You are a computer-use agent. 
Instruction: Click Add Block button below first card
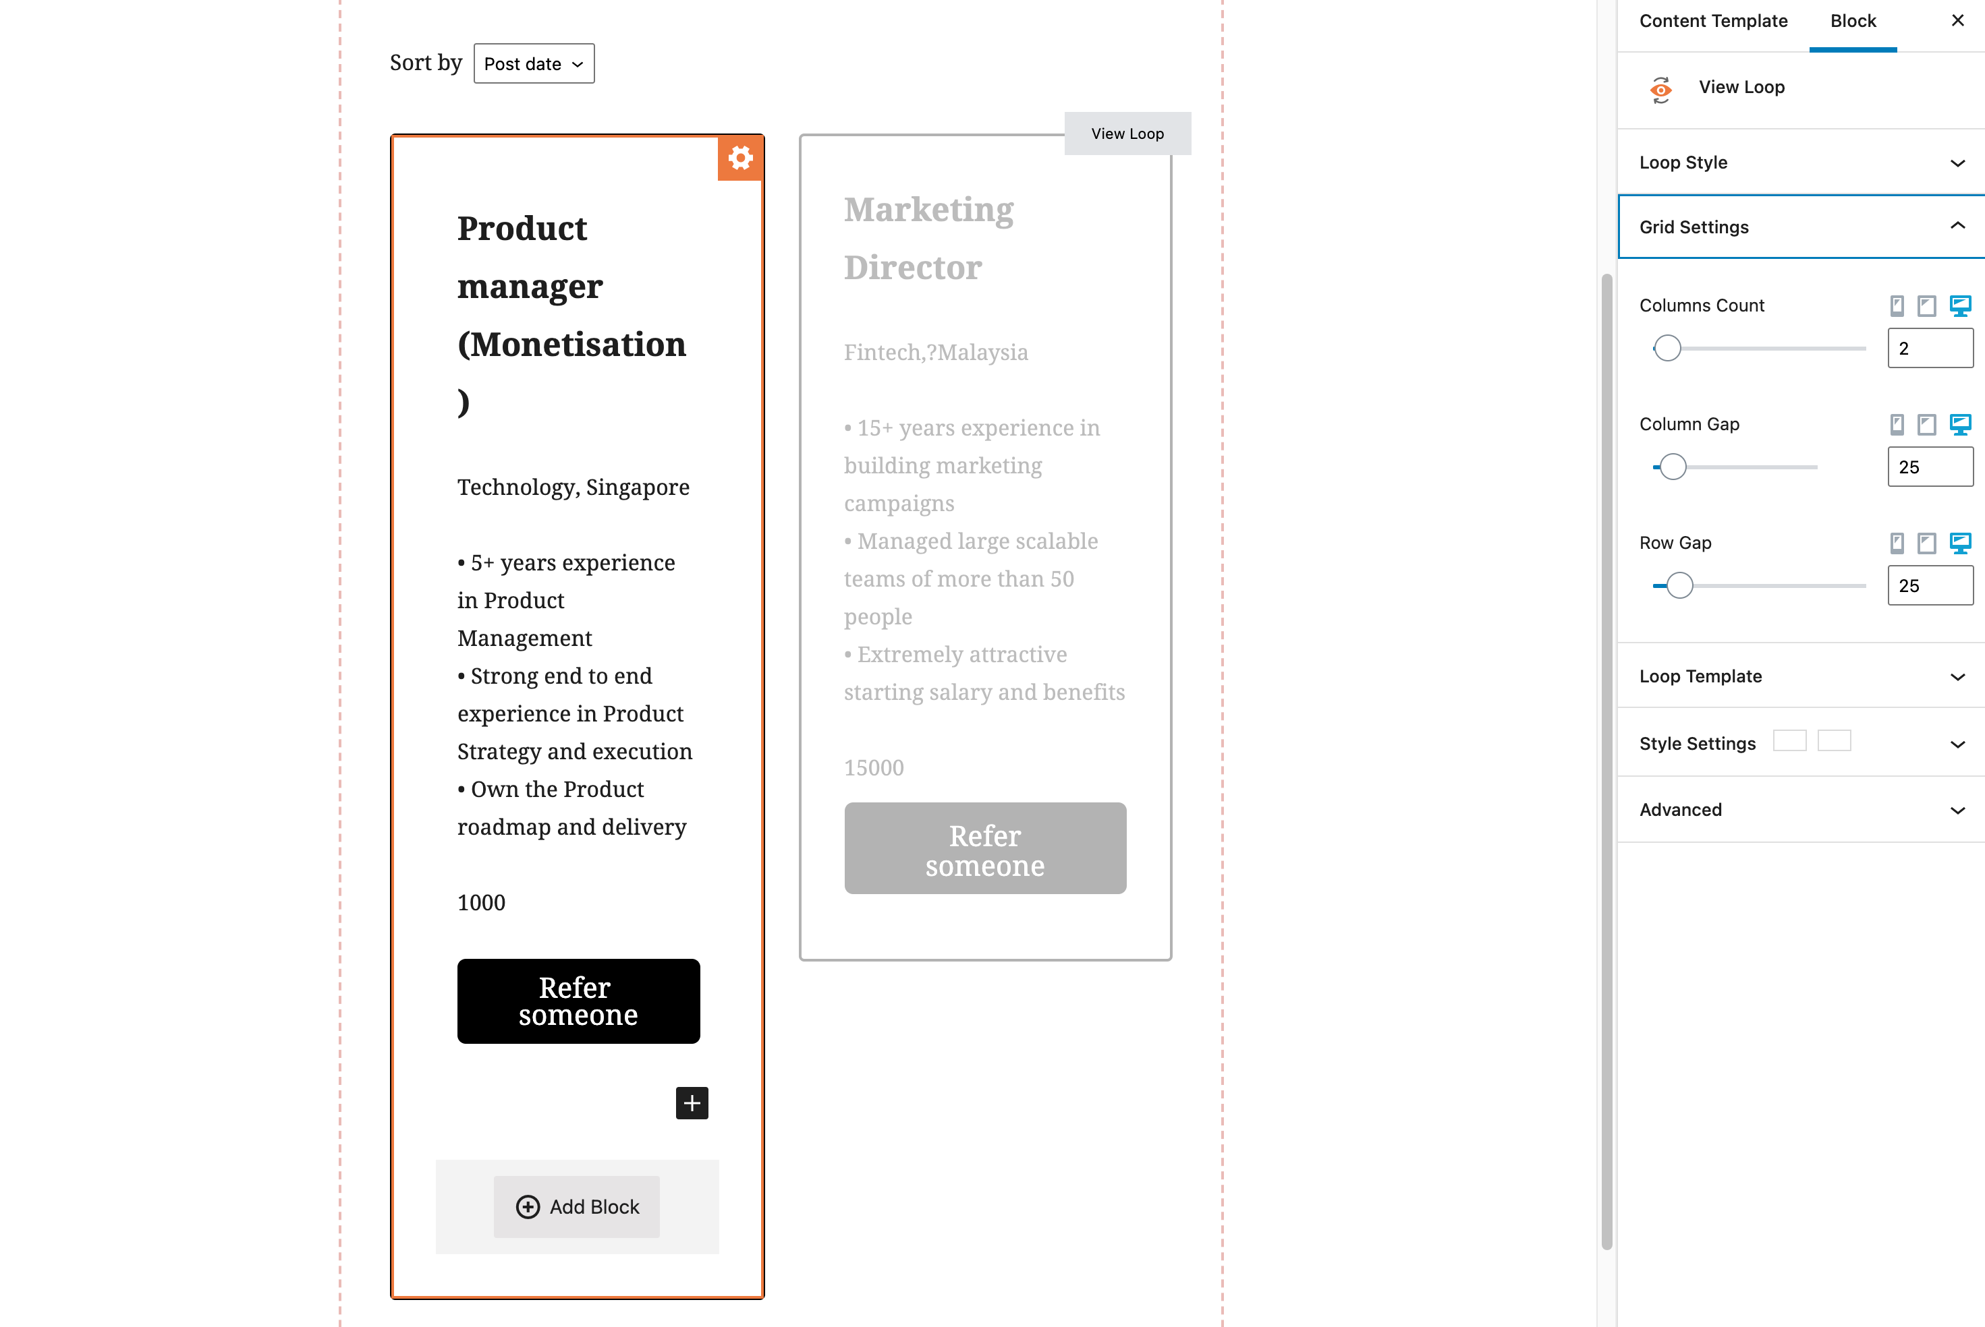[x=578, y=1206]
